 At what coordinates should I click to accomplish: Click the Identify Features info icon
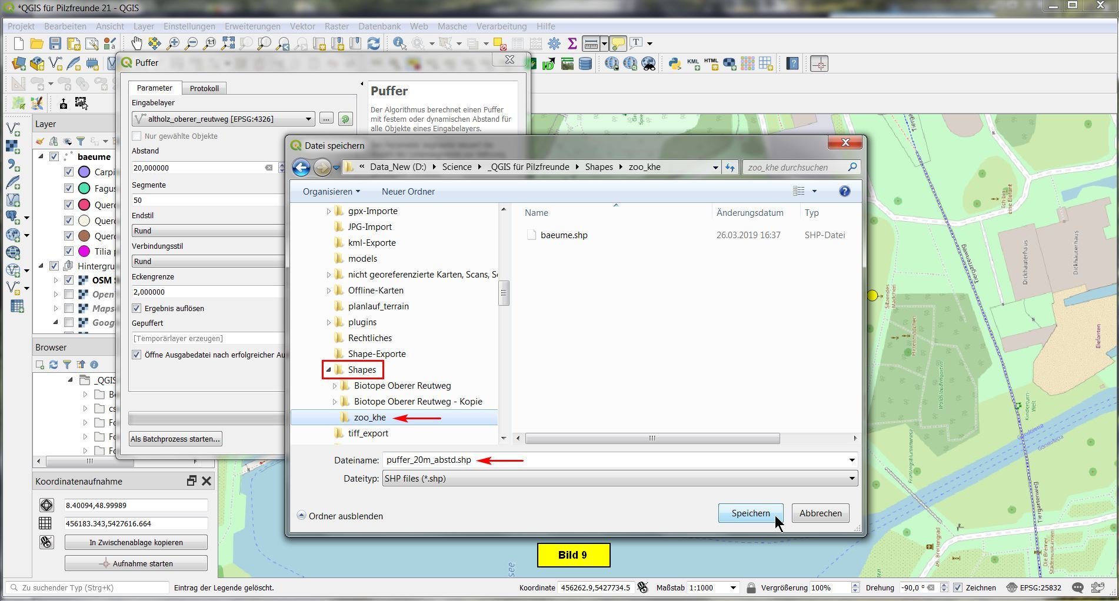pos(399,44)
